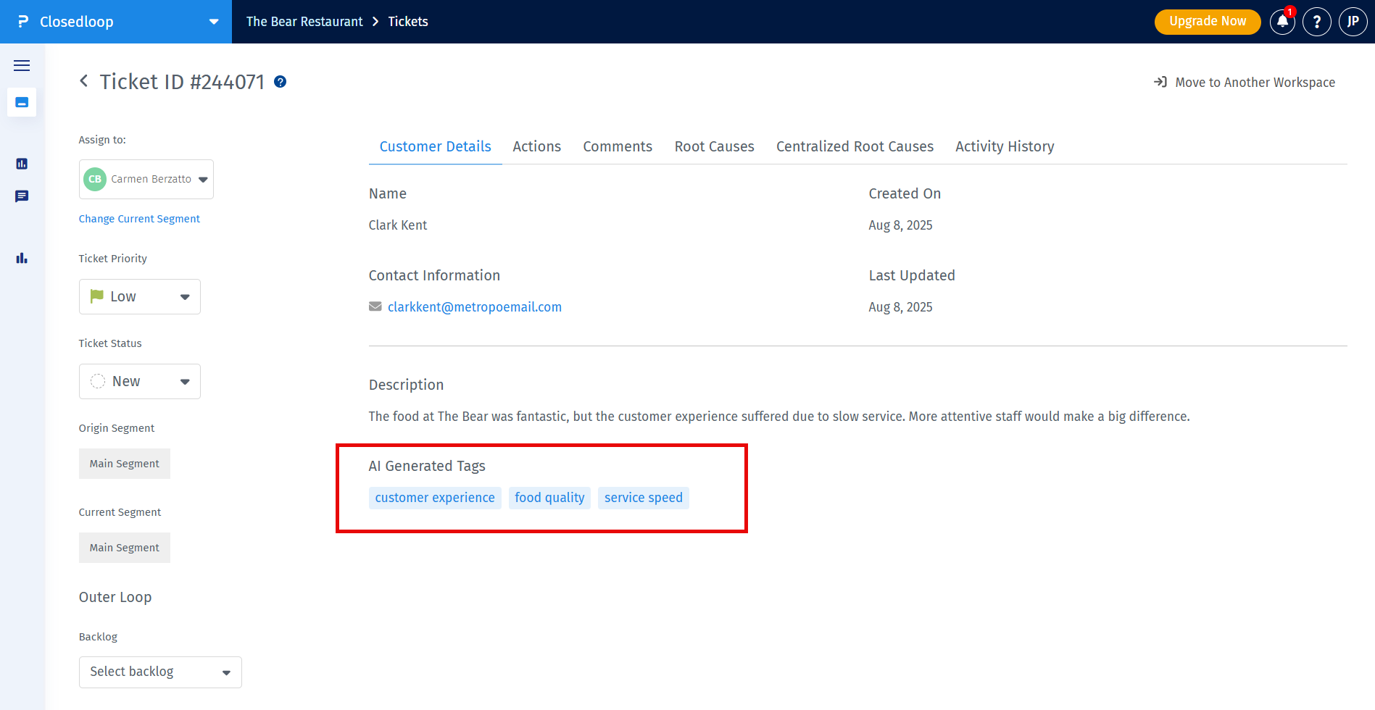Expand the Select backlog dropdown
The width and height of the screenshot is (1375, 710).
point(160,672)
